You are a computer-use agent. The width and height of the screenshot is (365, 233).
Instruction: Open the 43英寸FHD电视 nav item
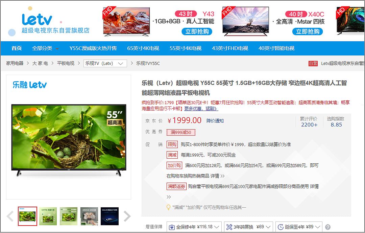pyautogui.click(x=230, y=48)
